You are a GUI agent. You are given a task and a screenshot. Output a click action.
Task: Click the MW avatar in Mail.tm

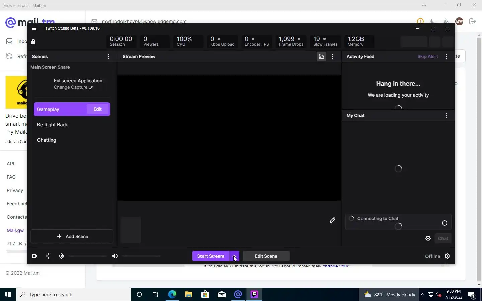point(459,21)
